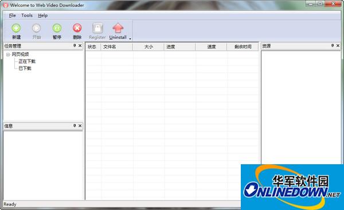Click the green 新建 (New) toolbar icon
The image size is (344, 210).
16,28
